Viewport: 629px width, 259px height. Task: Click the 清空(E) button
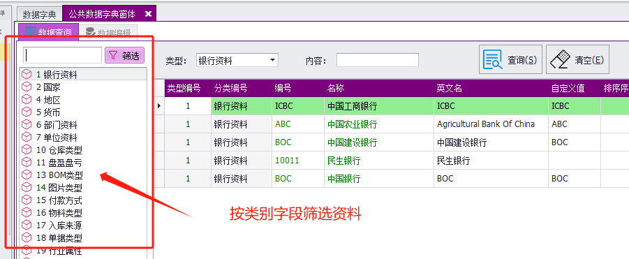(577, 59)
